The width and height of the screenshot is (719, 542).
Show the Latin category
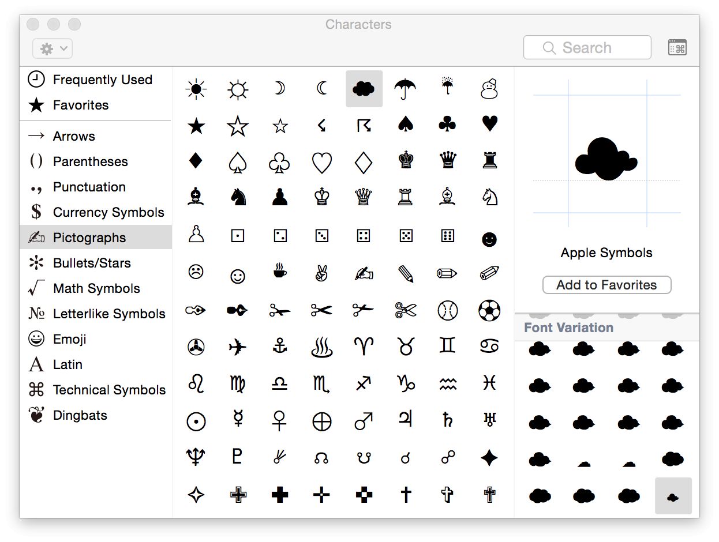click(x=96, y=364)
